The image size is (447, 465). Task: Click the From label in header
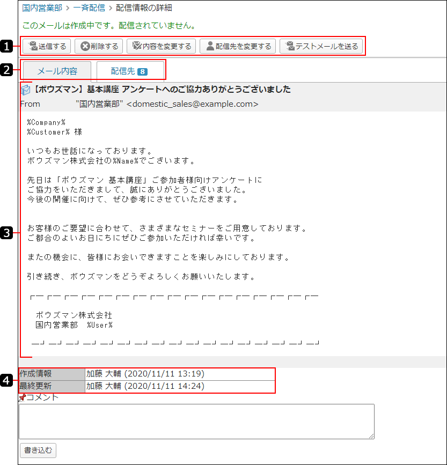tap(30, 104)
